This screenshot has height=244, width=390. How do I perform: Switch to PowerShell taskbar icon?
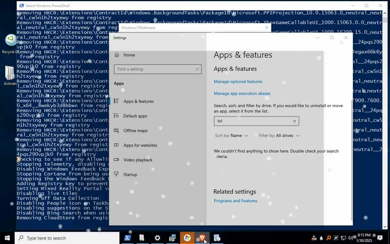pos(127,238)
